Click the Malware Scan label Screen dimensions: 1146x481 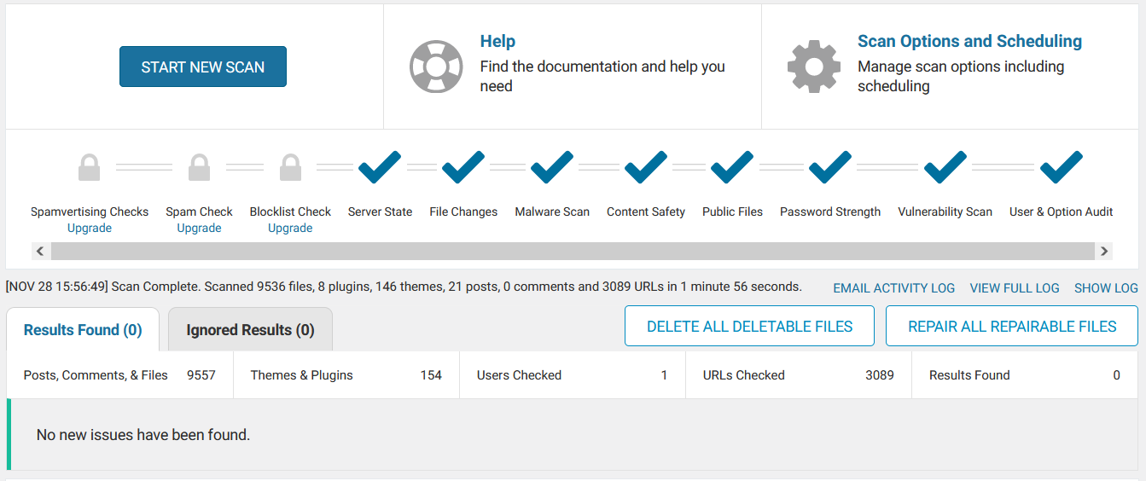click(x=552, y=212)
